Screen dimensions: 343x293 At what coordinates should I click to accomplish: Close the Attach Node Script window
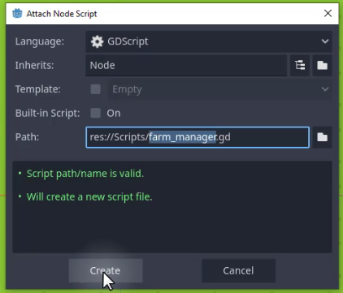pos(328,13)
